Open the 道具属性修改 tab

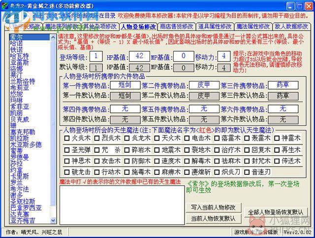[215, 27]
